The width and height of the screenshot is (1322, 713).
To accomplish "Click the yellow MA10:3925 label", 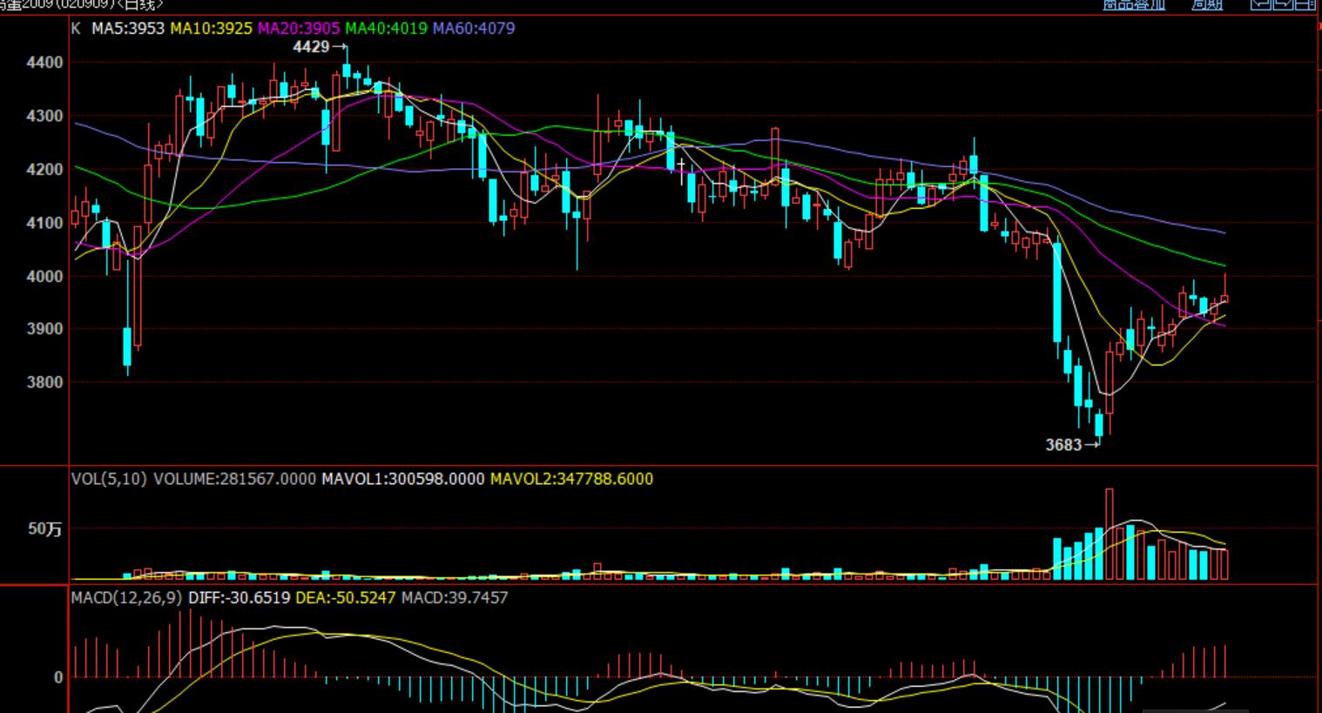I will [211, 28].
